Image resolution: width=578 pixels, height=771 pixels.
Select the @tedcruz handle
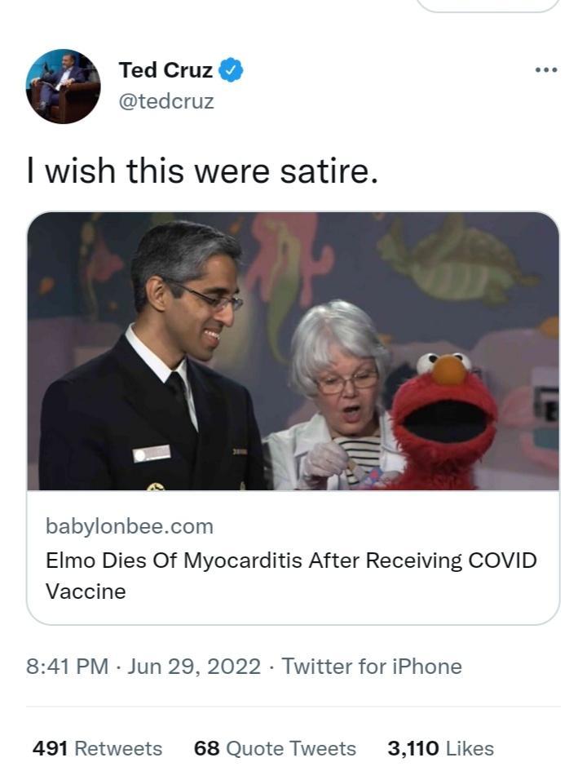[165, 100]
